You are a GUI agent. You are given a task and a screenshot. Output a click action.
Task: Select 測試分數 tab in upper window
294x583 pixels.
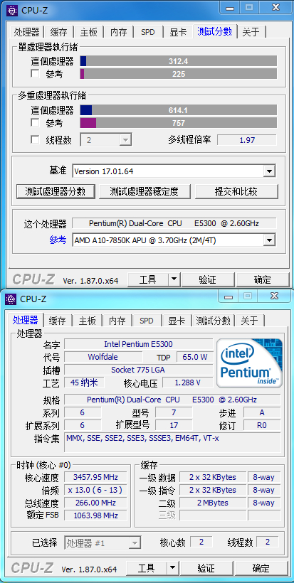click(215, 31)
